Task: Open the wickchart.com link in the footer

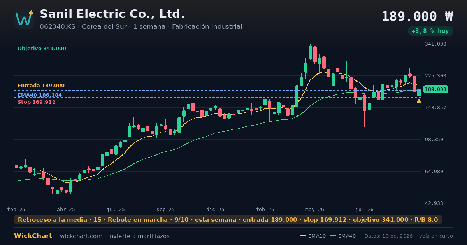Action: pyautogui.click(x=81, y=236)
